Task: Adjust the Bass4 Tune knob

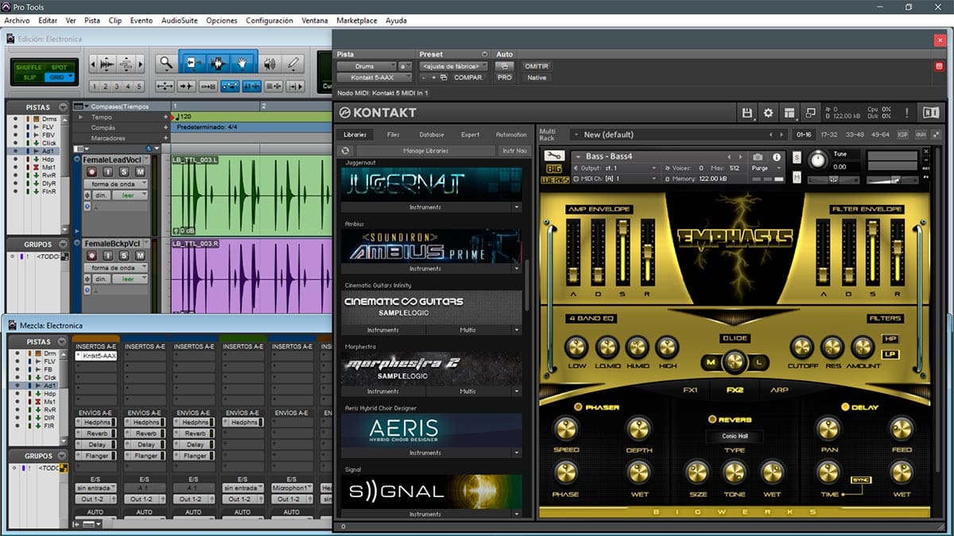Action: 817,160
